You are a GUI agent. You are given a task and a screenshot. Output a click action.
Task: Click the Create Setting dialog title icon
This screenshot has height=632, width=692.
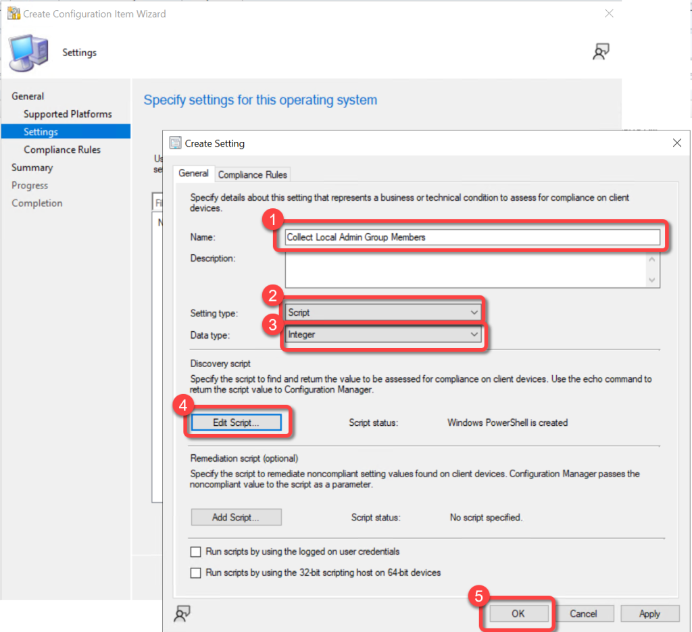(176, 143)
